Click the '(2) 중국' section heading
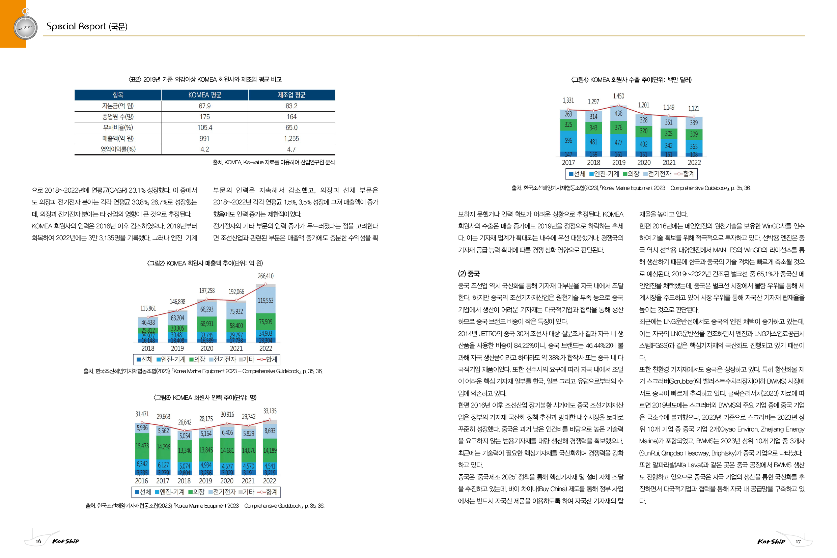This screenshot has width=837, height=558. coord(469,274)
